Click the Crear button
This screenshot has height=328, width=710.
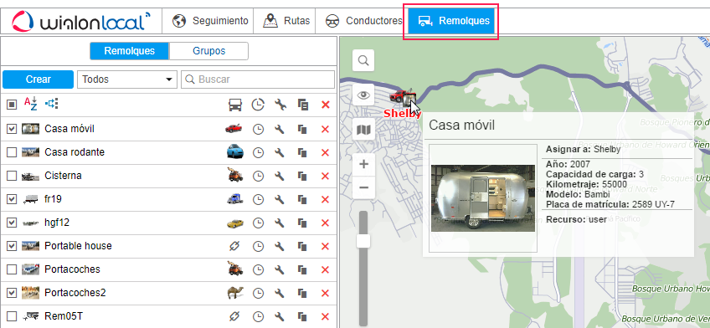pyautogui.click(x=38, y=79)
